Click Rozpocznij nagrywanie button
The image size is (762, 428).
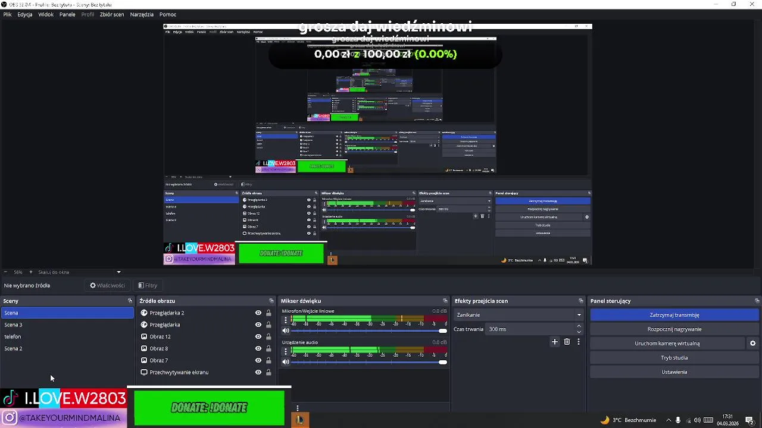click(x=674, y=329)
